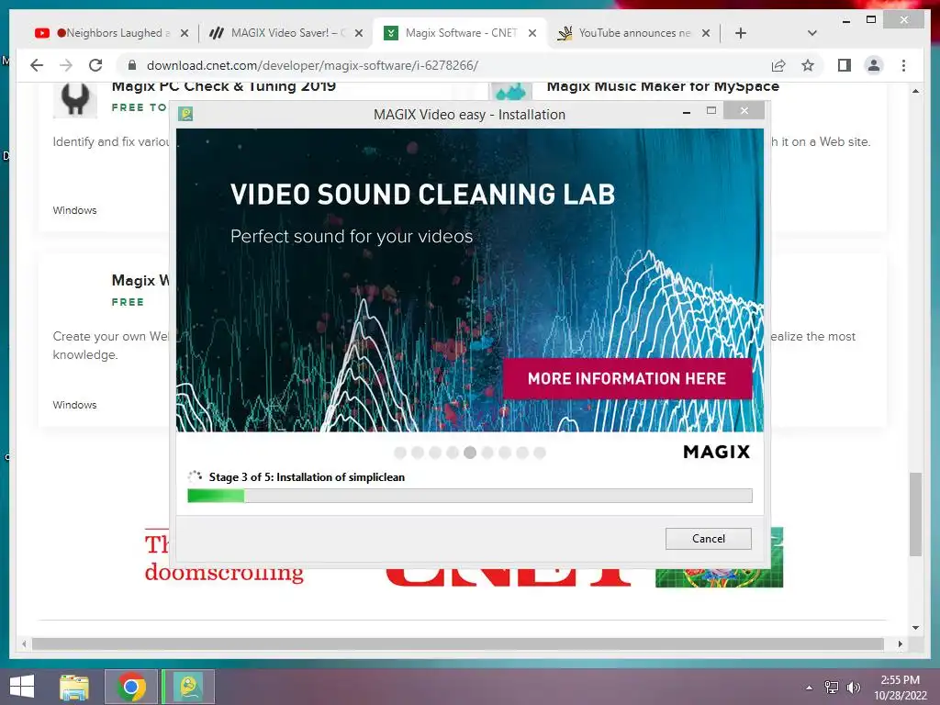Close the MAGIX Video Saver tab
This screenshot has height=705, width=940.
click(359, 33)
